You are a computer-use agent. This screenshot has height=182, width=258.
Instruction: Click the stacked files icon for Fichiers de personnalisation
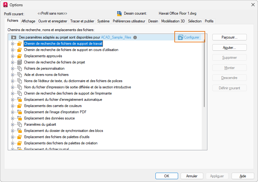point(20,68)
